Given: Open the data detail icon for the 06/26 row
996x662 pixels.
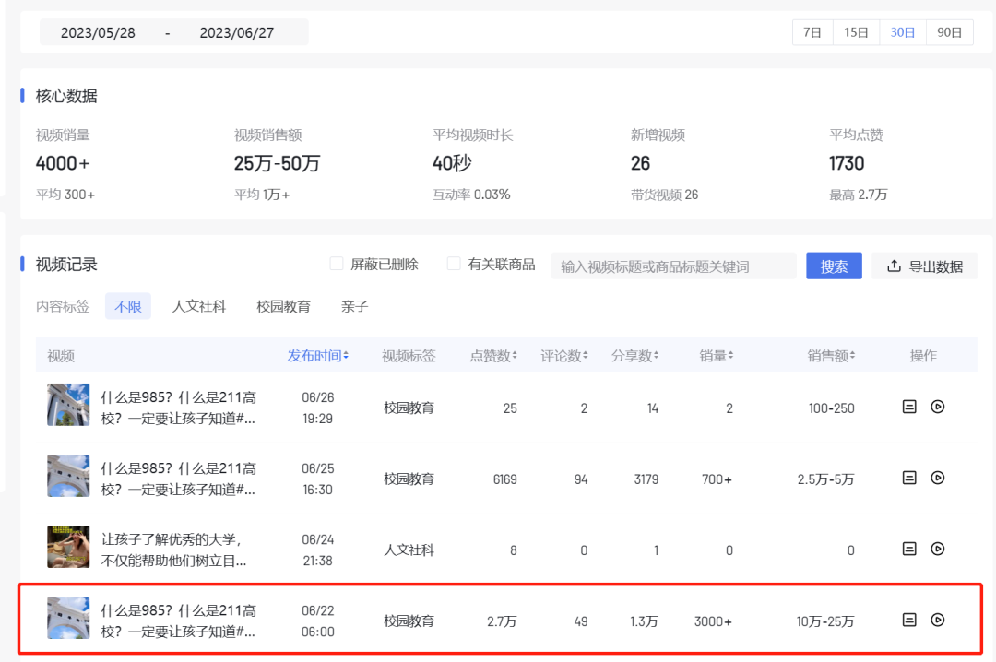Looking at the screenshot, I should [909, 406].
